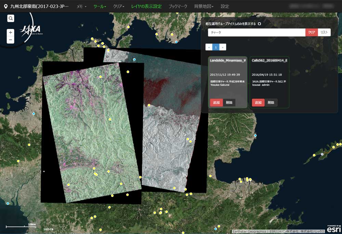Click the map search magnifier icon
The width and height of the screenshot is (342, 234).
(x=11, y=18)
